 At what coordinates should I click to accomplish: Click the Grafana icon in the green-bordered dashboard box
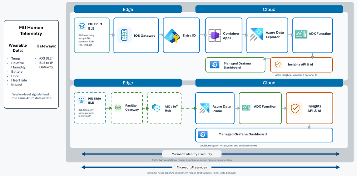pos(214,65)
